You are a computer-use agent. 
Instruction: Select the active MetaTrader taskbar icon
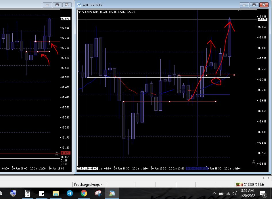[112, 193]
